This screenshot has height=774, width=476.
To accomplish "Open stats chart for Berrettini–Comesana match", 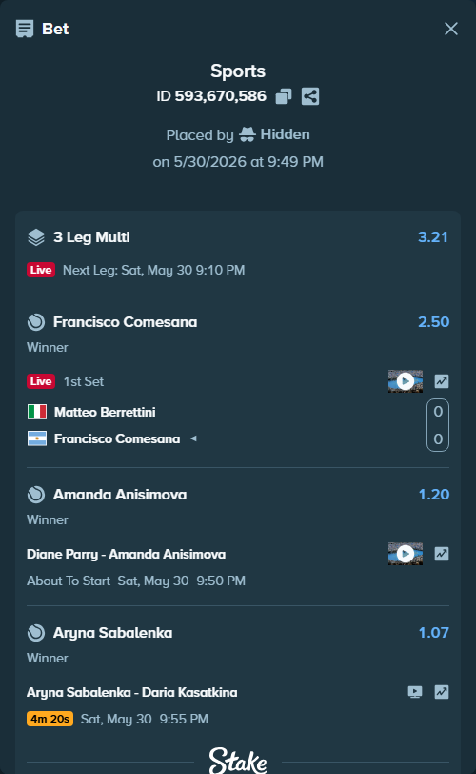I will pos(442,381).
